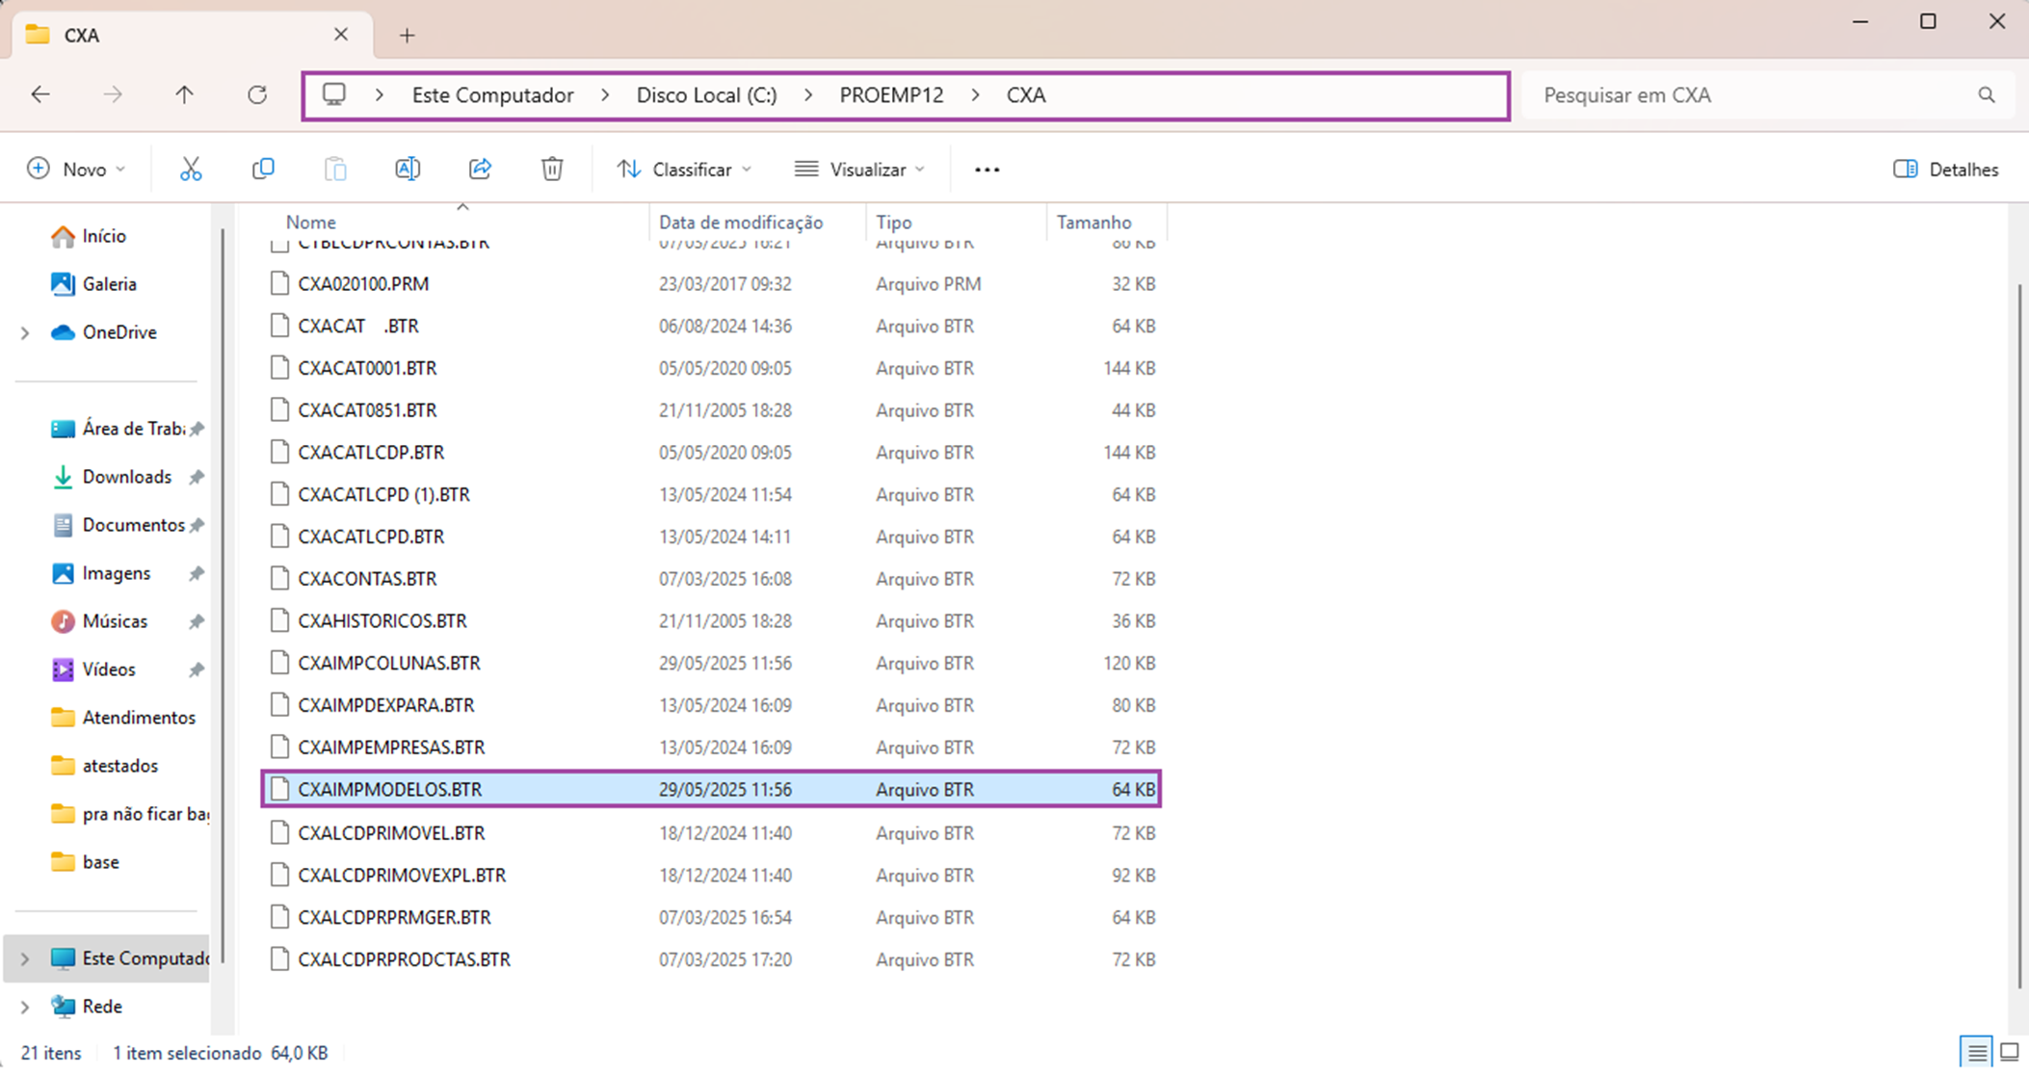Switch to details list view icon
Screen dimensions: 2029x1076
coord(1976,1052)
